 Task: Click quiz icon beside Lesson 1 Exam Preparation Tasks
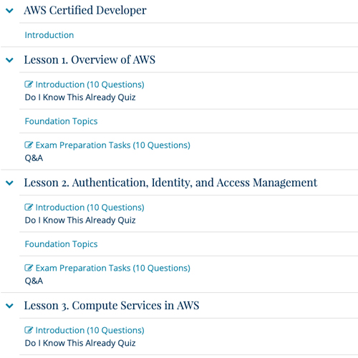tap(29, 145)
